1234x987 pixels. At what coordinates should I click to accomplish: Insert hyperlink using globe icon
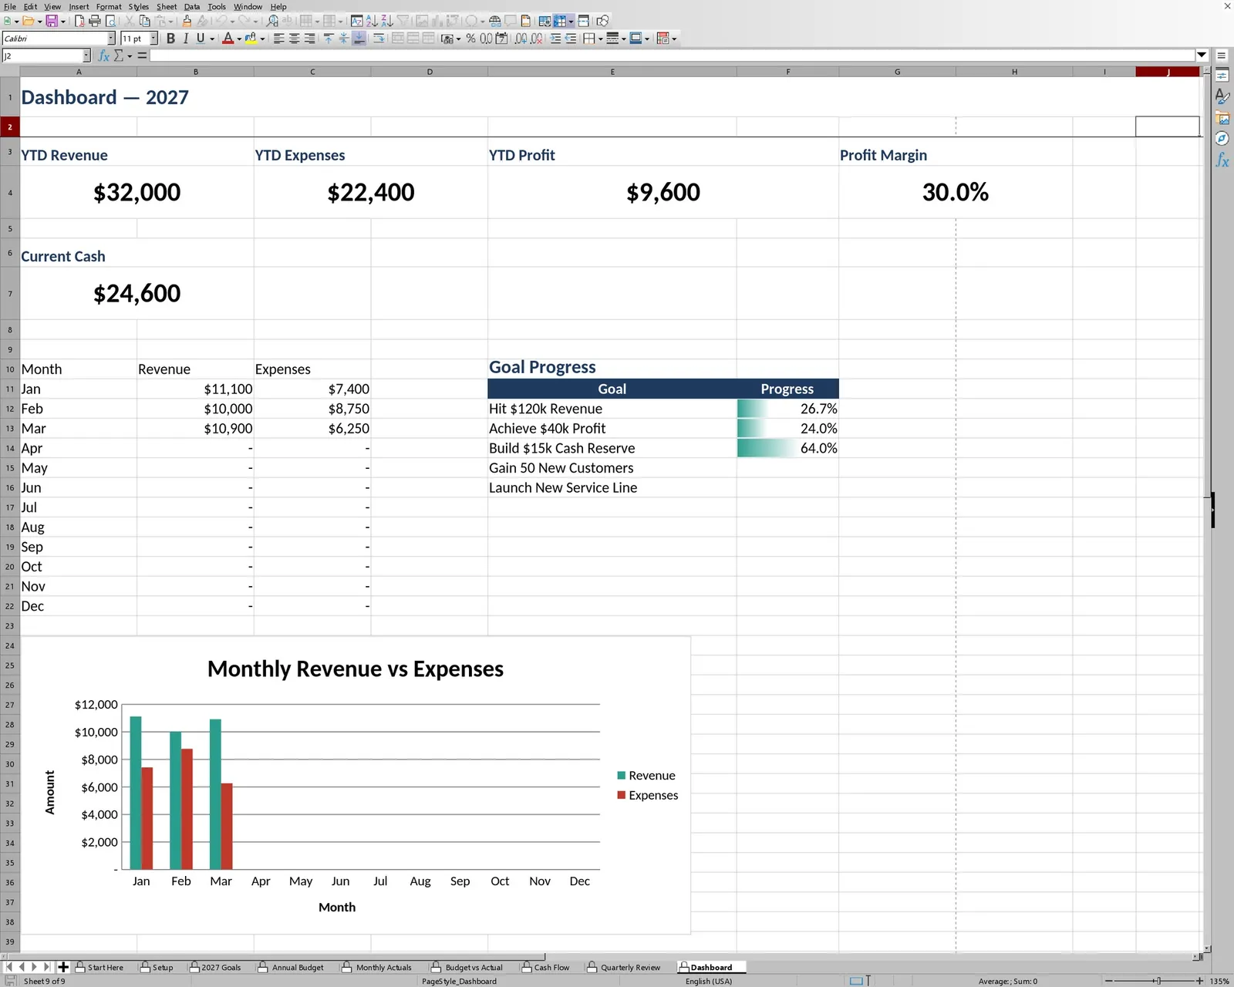click(495, 21)
